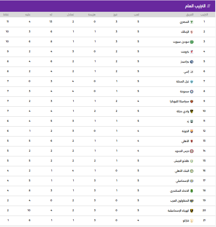
Task: Click the لعب column header
Action: click(136, 14)
